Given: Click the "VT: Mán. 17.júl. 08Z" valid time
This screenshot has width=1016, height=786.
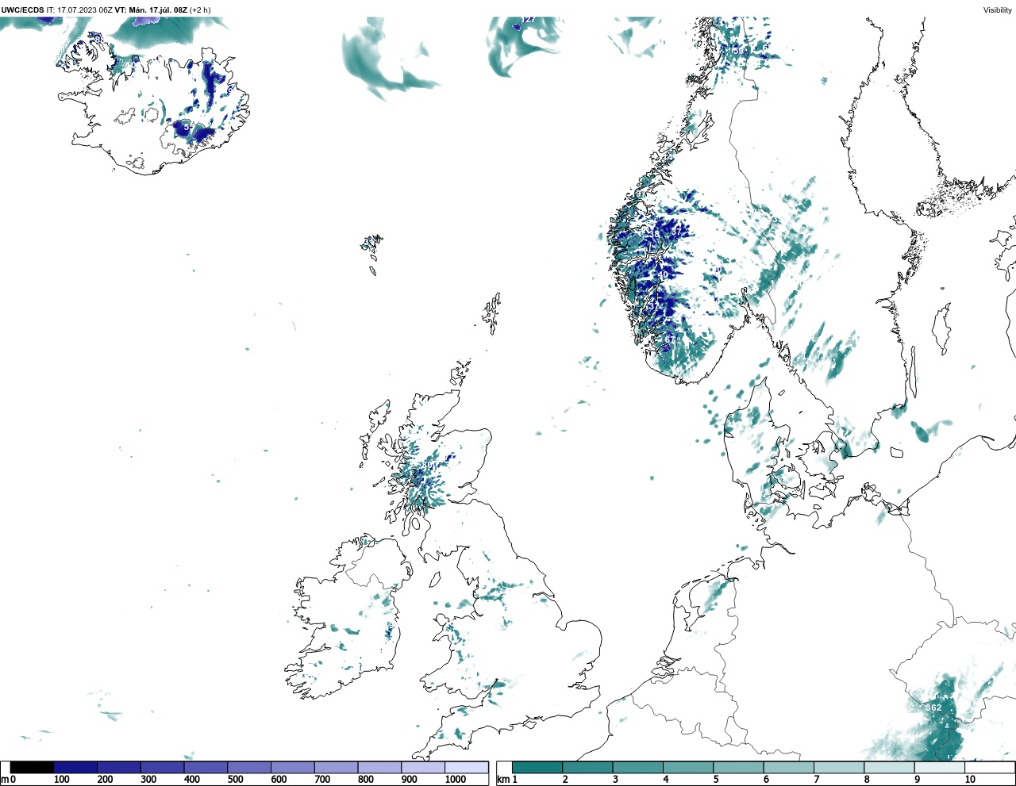Looking at the screenshot, I should [151, 10].
